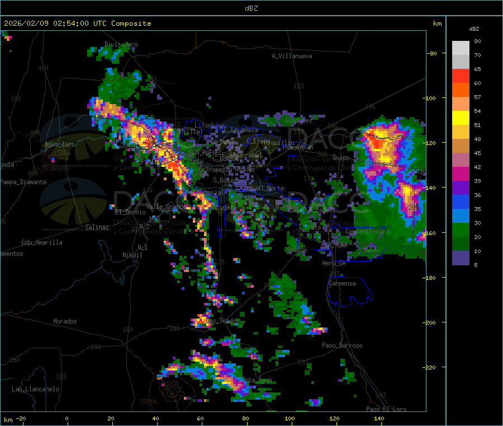Click the magenta 42-39 dBZ legend swatch

pos(461,174)
